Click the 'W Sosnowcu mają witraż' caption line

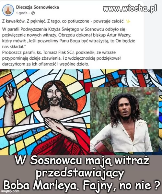82,161
